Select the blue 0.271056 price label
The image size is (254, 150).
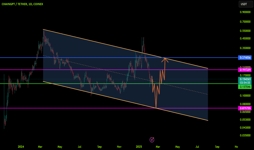(245, 58)
